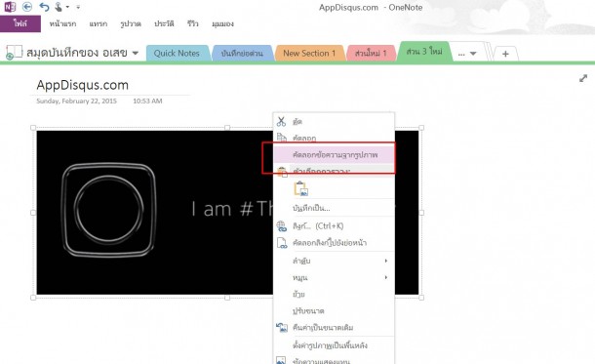Expand the page to full view with the diagonal arrows
595x364 pixels.
coord(583,78)
